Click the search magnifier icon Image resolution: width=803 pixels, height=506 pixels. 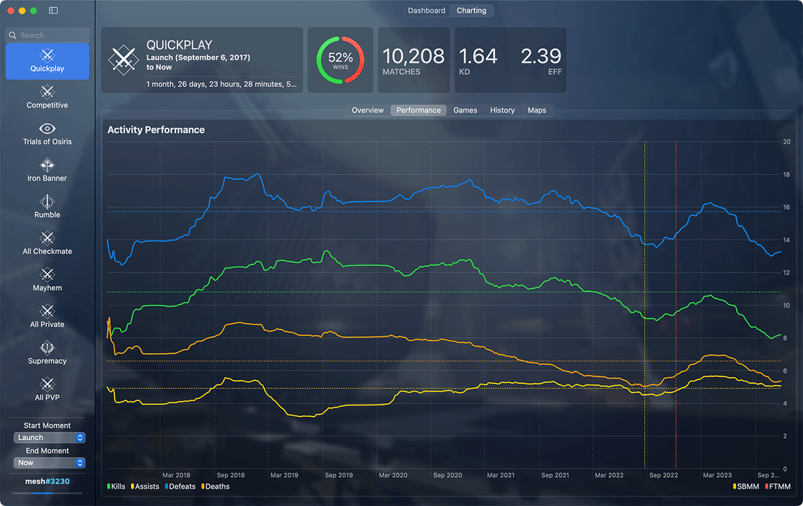pyautogui.click(x=13, y=35)
